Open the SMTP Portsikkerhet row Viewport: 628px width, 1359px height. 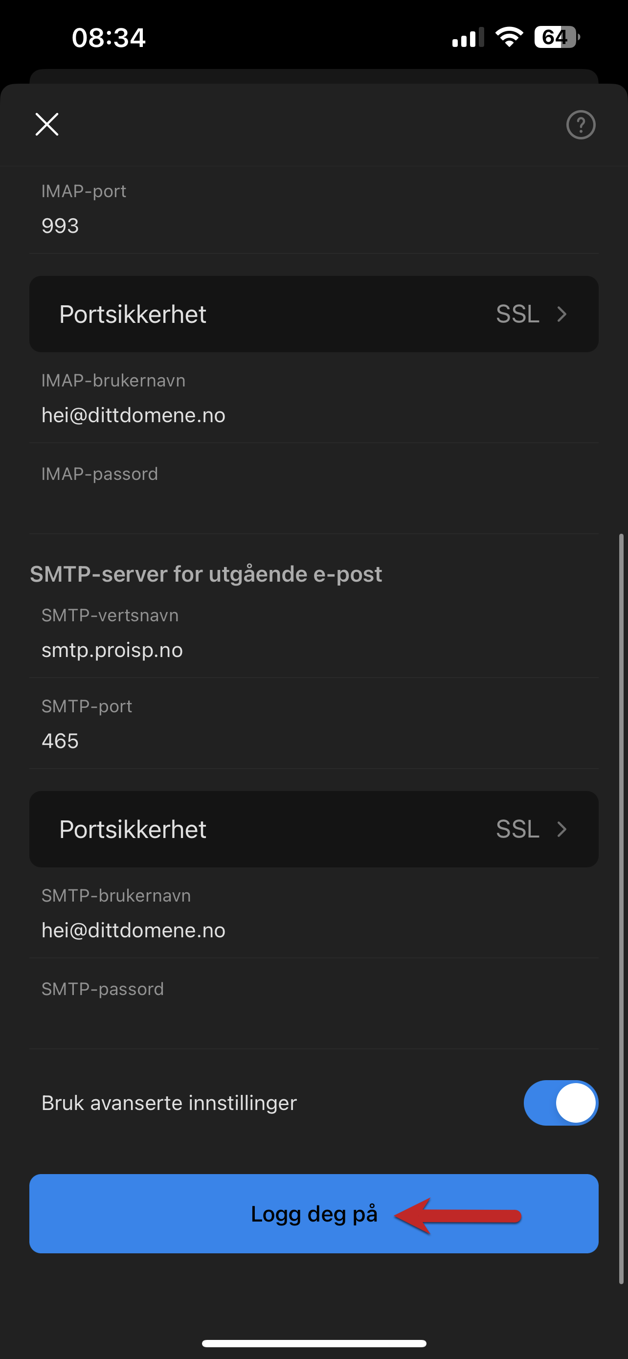point(314,829)
